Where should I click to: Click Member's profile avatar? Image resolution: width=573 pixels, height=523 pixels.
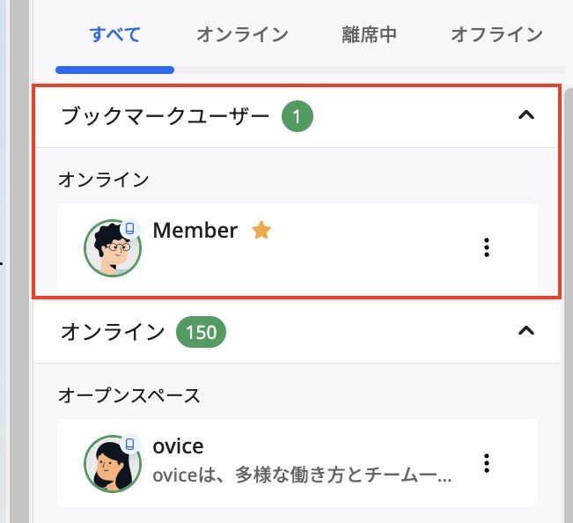point(112,249)
